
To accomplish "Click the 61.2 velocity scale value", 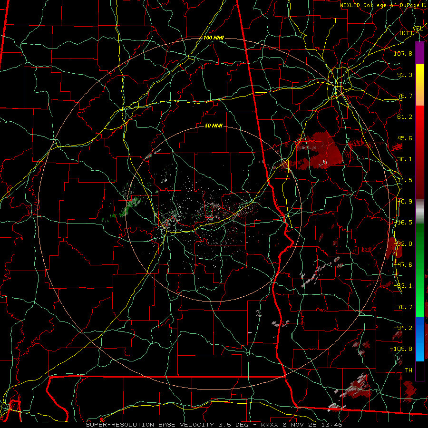I will coord(405,117).
